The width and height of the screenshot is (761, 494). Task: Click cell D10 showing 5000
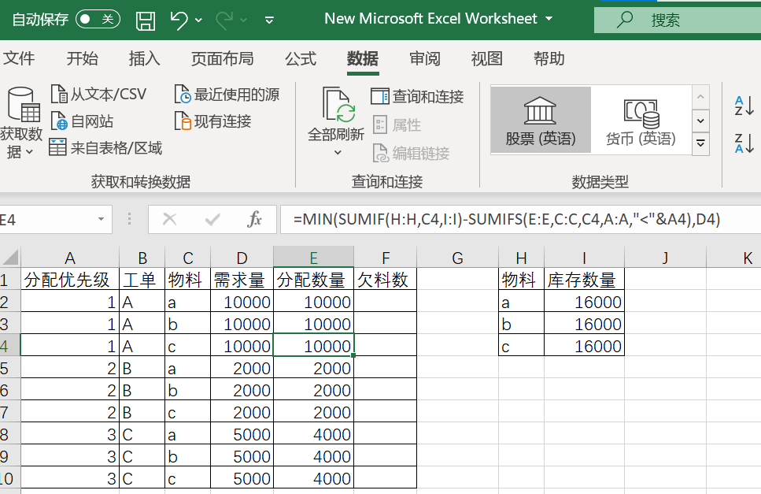[x=242, y=478]
